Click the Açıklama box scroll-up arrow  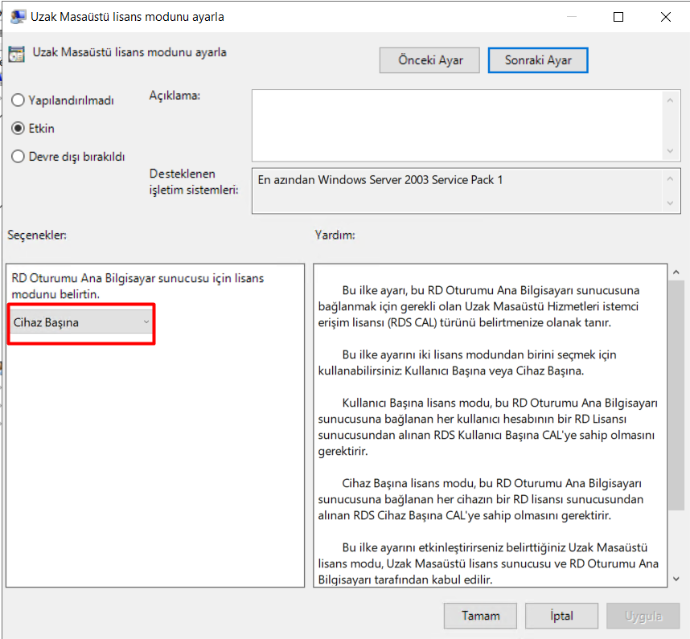click(670, 100)
